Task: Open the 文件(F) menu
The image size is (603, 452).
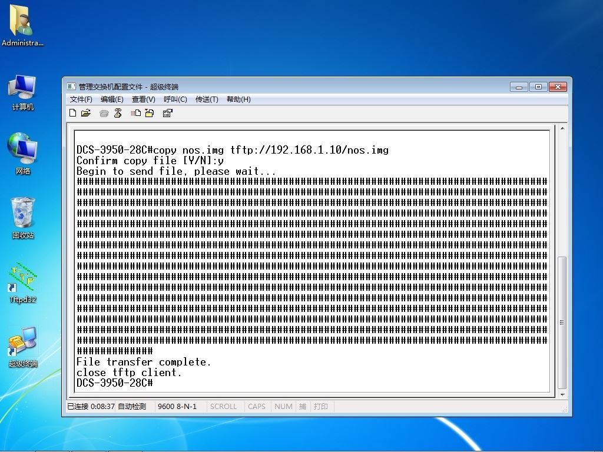Action: (81, 99)
